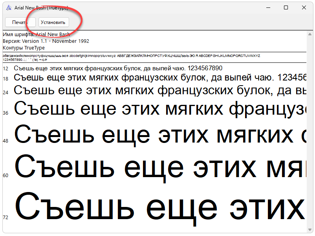Click the size label 72

click(5, 218)
